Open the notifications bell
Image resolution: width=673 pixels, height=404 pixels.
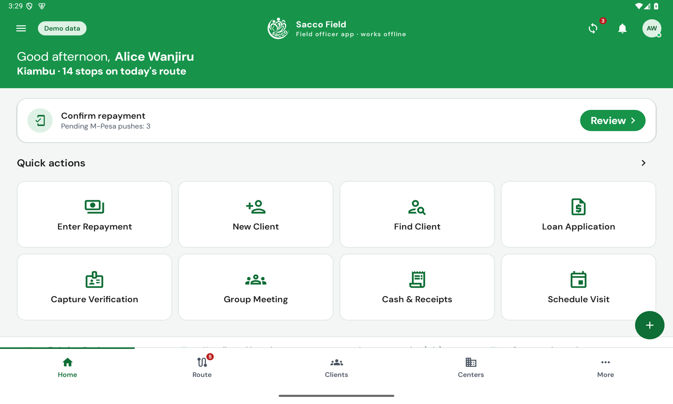pyautogui.click(x=623, y=28)
